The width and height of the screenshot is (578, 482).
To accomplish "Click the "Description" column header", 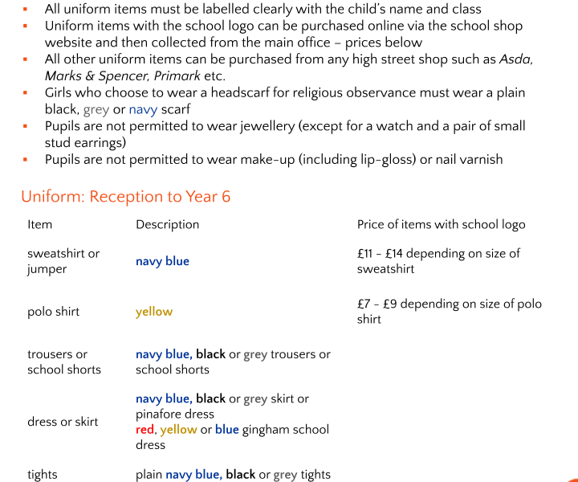I will pos(167,225).
